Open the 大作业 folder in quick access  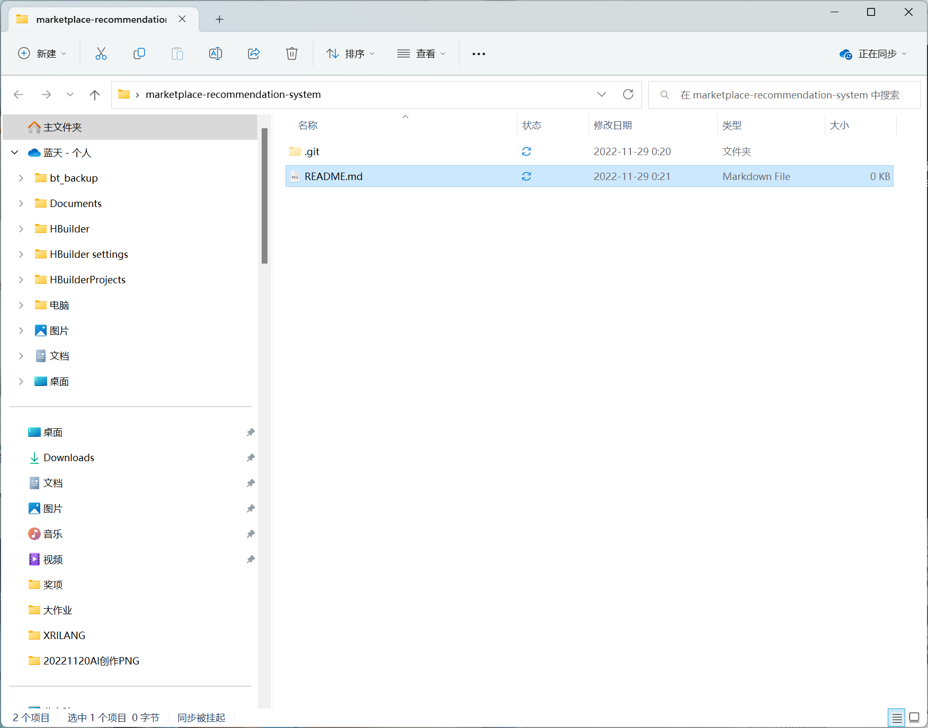point(57,610)
